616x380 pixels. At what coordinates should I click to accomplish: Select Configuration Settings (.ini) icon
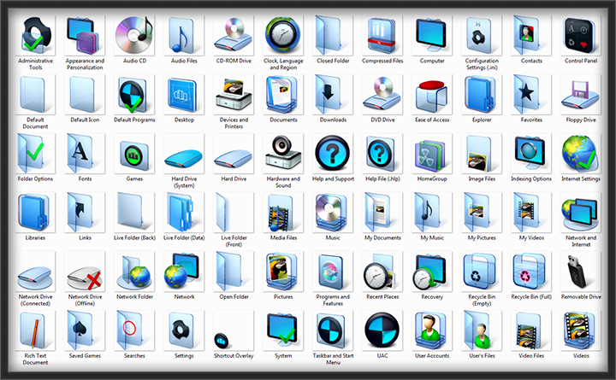[481, 36]
